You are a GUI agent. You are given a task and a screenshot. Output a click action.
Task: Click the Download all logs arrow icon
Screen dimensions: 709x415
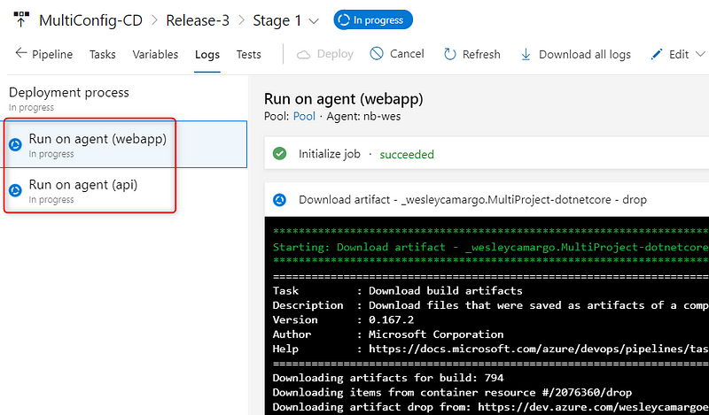click(x=526, y=54)
